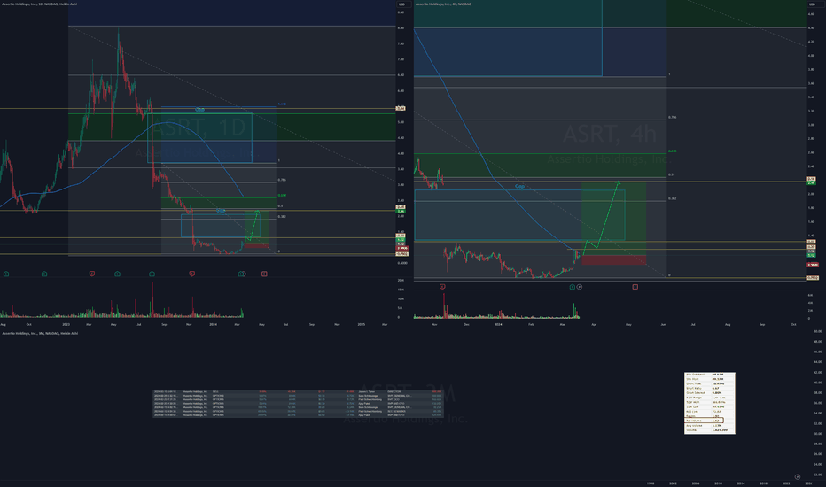Open the red event marker near Nov on 4h chart

point(442,286)
